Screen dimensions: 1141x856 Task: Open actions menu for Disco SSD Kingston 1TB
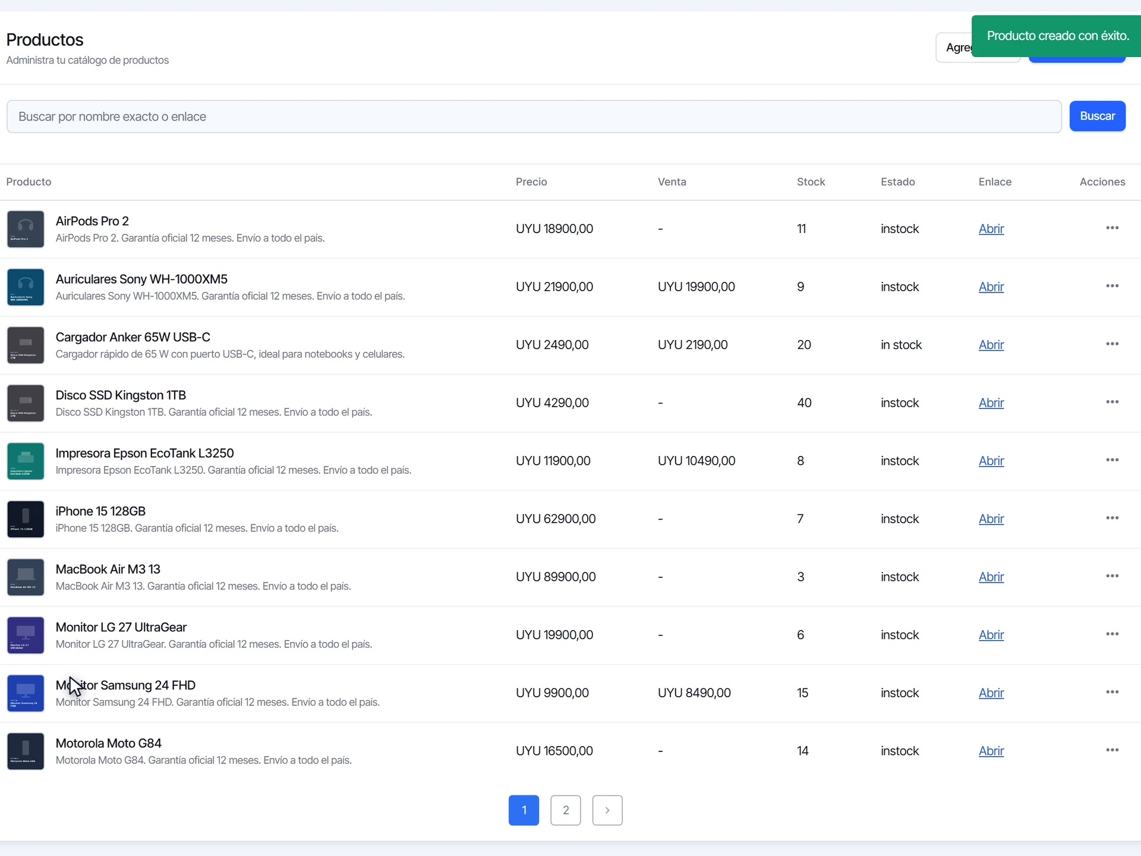[1112, 402]
